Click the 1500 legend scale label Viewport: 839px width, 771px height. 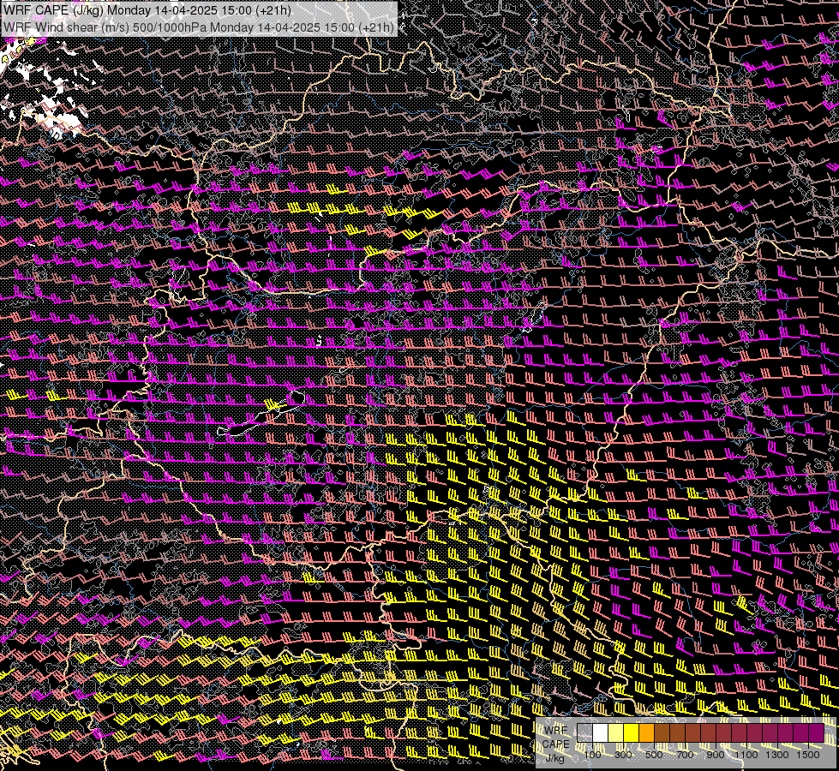tap(808, 755)
